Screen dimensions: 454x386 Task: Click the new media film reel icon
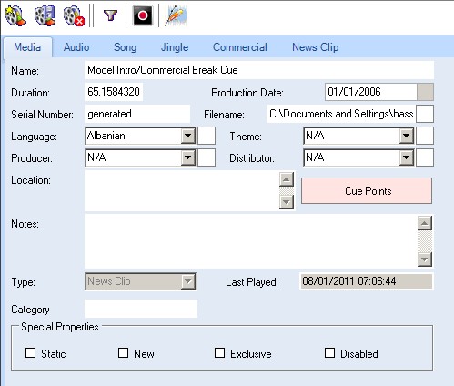[15, 15]
